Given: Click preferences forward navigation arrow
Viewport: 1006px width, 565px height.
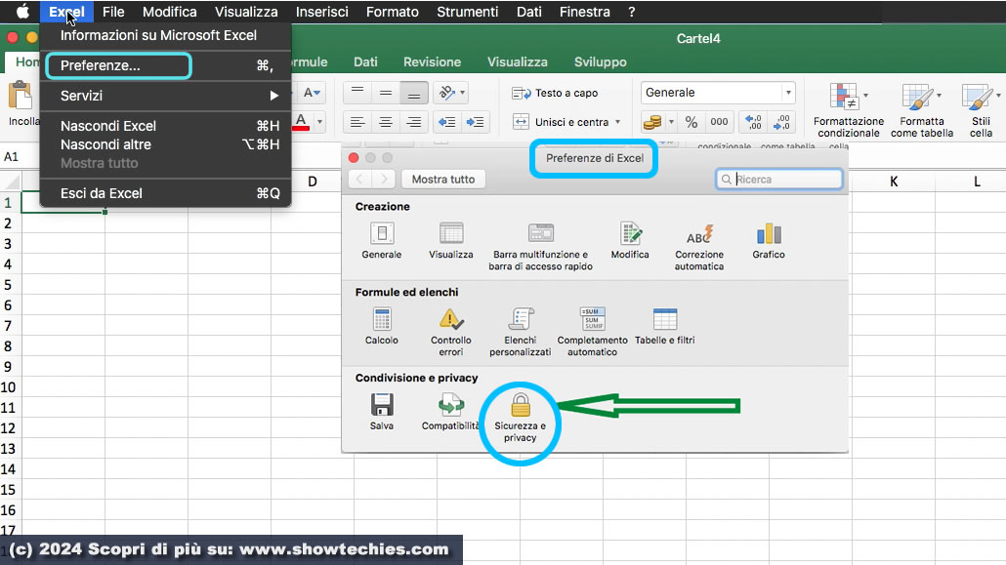Looking at the screenshot, I should pyautogui.click(x=384, y=179).
